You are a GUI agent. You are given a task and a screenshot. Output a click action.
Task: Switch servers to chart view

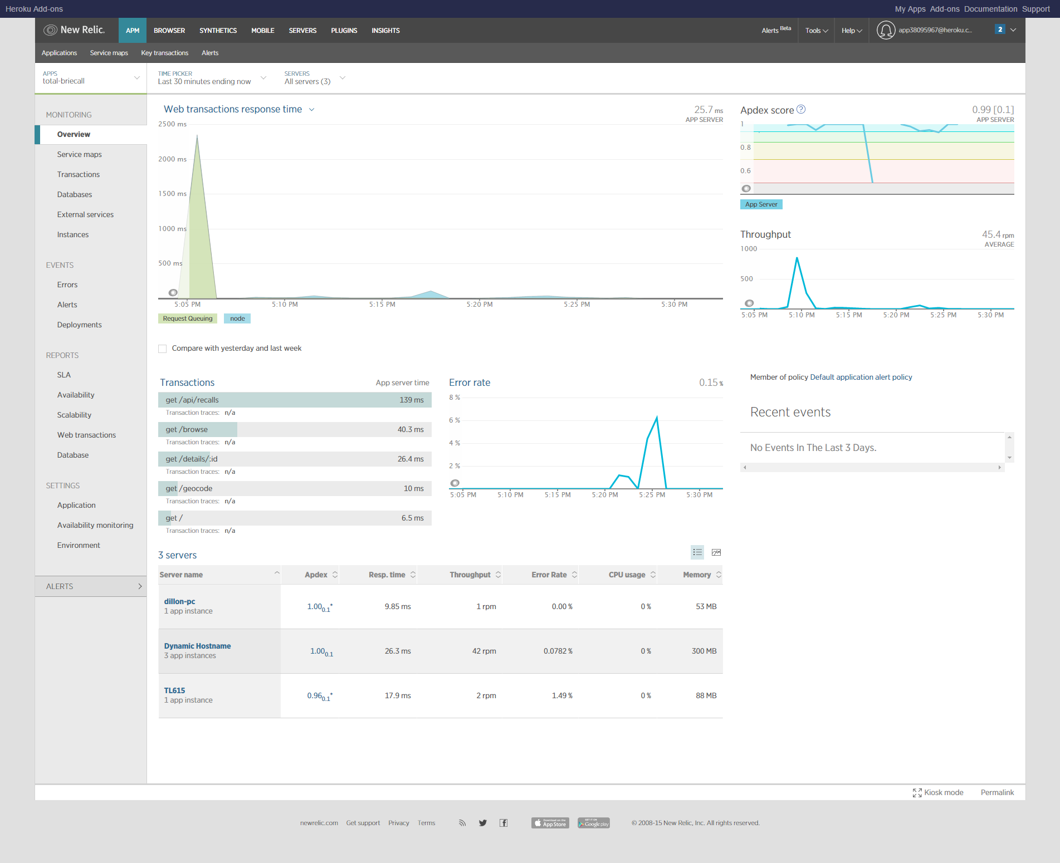[716, 552]
